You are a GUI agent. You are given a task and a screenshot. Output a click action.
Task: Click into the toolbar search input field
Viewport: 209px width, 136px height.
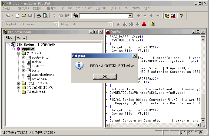(x=104, y=16)
